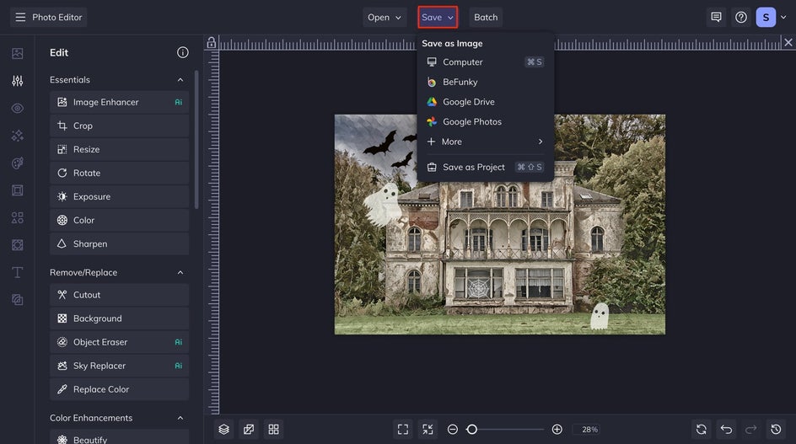Click the undo arrow icon
The width and height of the screenshot is (796, 444).
[x=727, y=430]
